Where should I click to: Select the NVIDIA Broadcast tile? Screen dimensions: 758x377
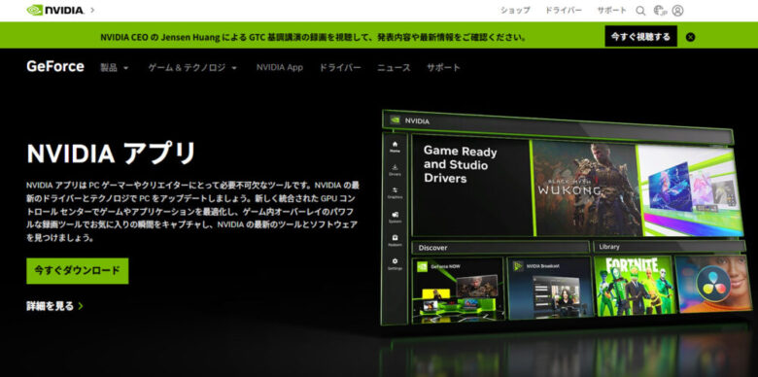550,288
